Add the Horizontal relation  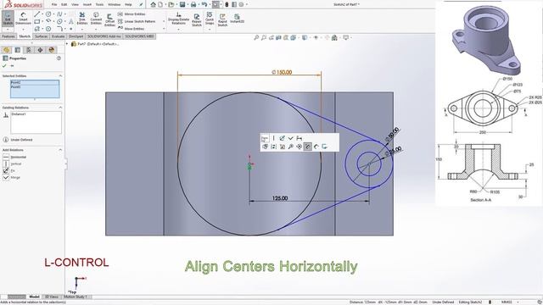coord(14,157)
